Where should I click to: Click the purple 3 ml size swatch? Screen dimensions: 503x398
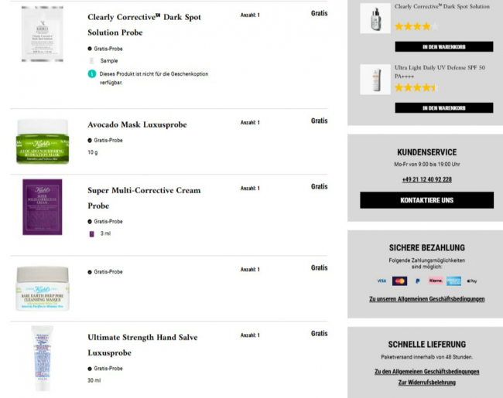[92, 234]
